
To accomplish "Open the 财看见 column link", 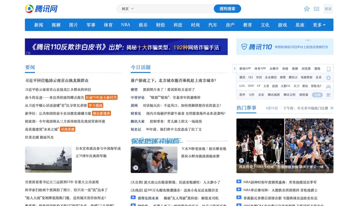I will (136, 113).
